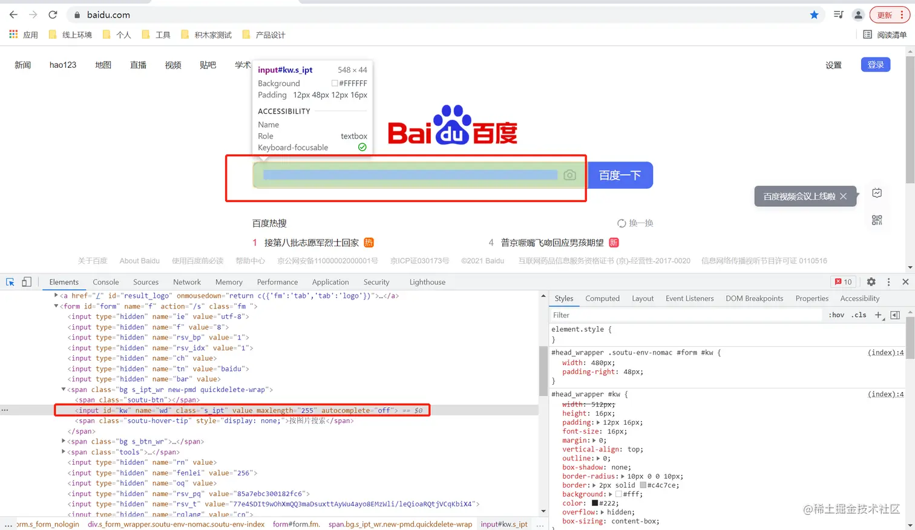Click the Baidu logo
Image resolution: width=915 pixels, height=530 pixels.
(453, 125)
